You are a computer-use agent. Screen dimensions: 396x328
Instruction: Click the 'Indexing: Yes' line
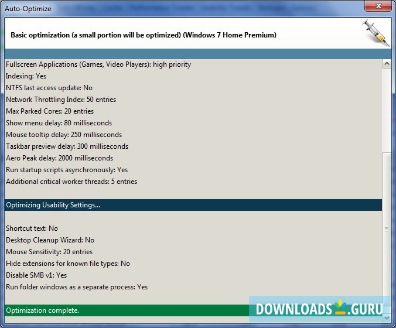26,76
